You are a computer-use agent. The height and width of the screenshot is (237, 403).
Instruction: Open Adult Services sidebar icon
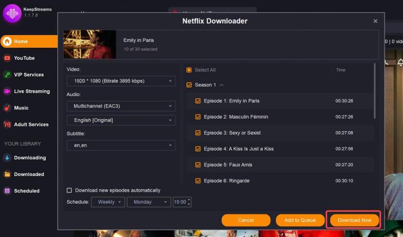(x=7, y=124)
